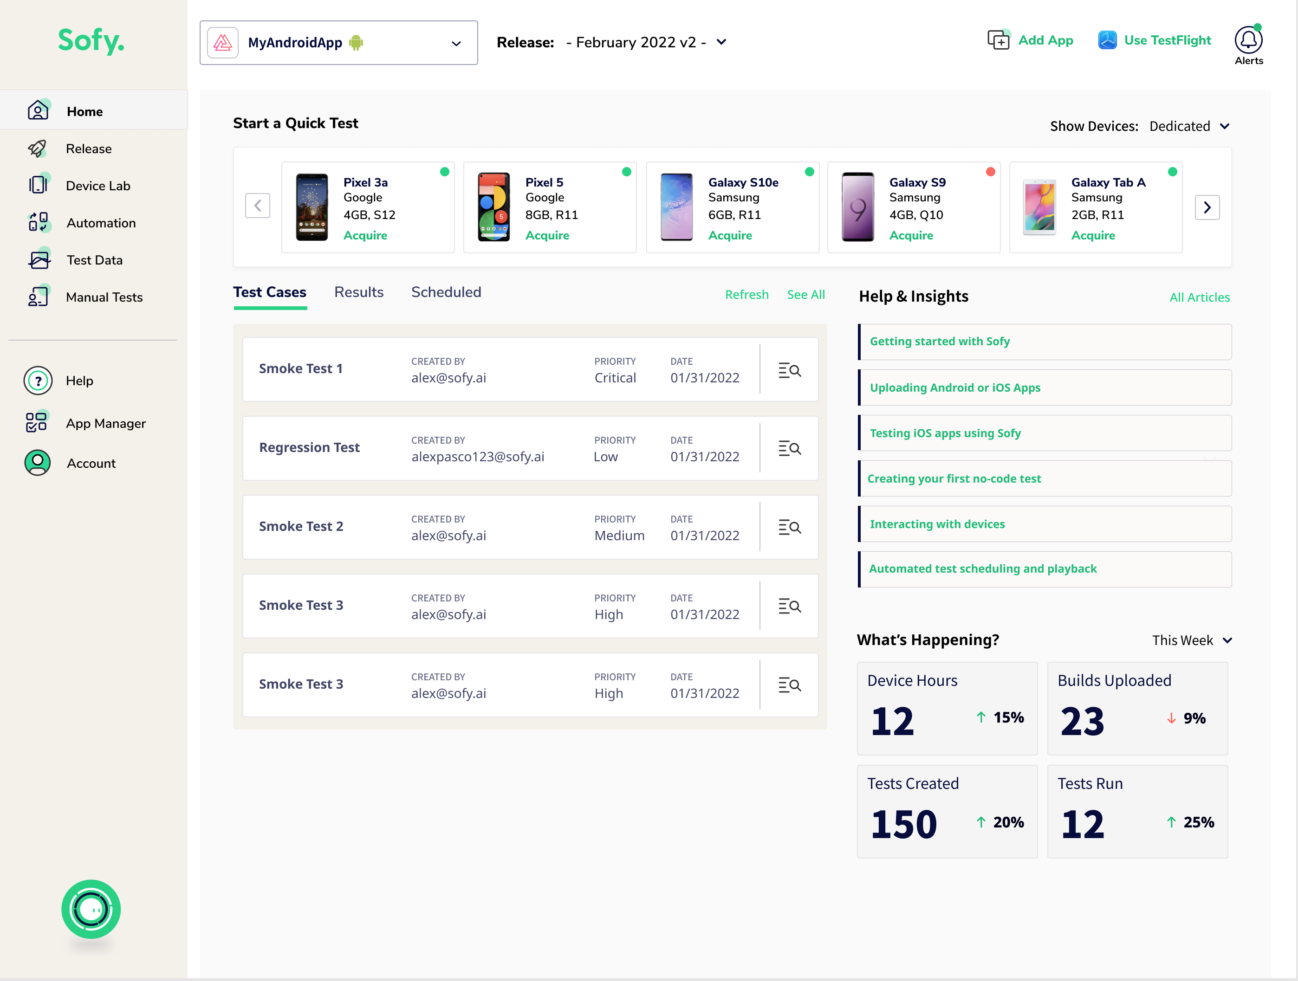Go to Manual Tests via sidebar icon
The height and width of the screenshot is (981, 1298).
(38, 297)
